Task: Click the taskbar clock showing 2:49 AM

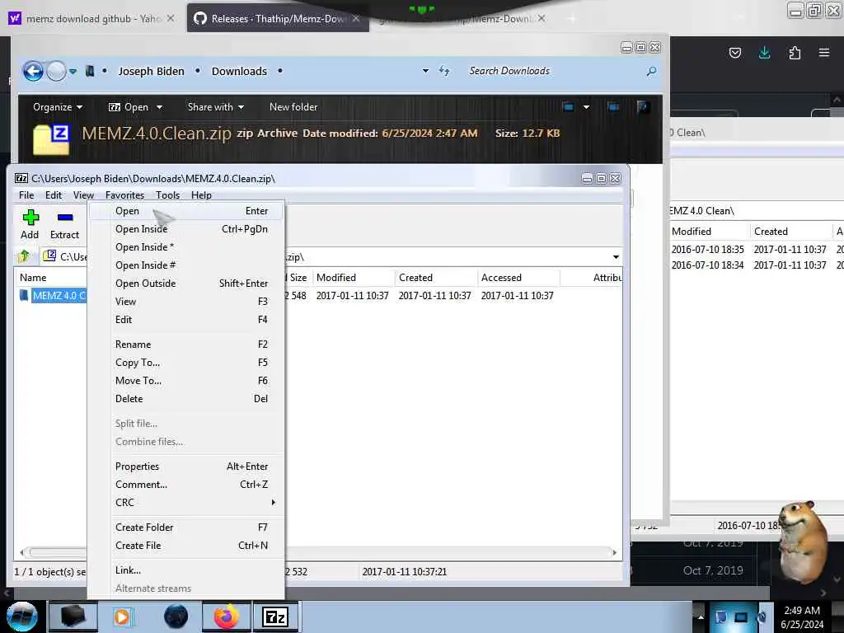Action: click(x=802, y=617)
